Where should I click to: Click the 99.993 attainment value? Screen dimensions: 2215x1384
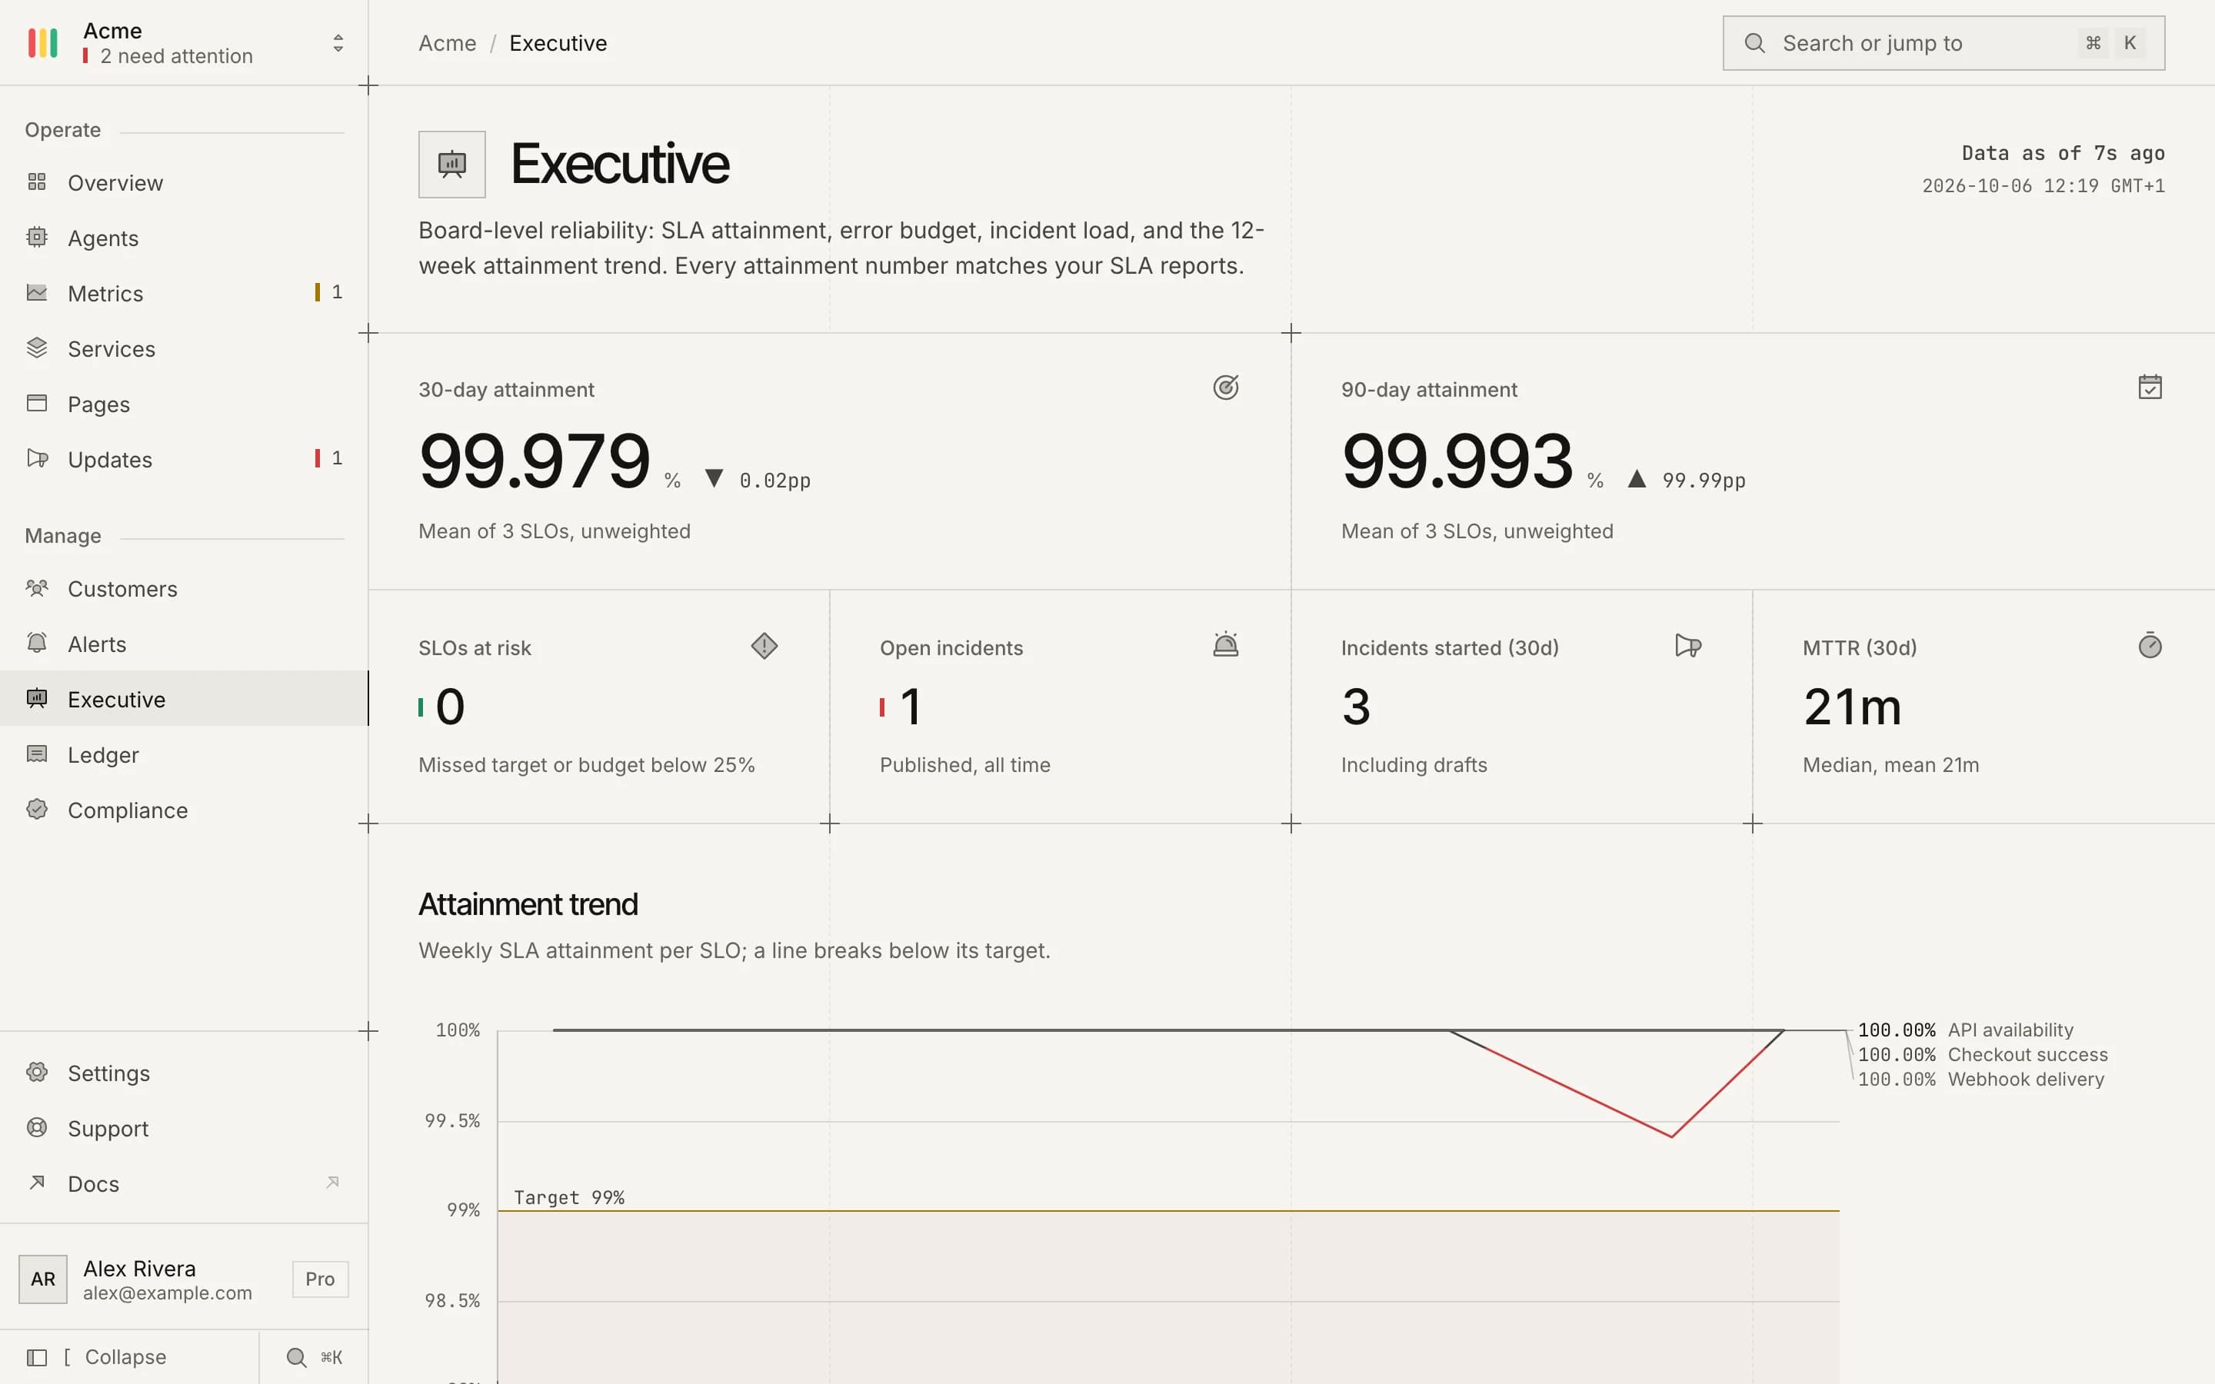(1457, 461)
